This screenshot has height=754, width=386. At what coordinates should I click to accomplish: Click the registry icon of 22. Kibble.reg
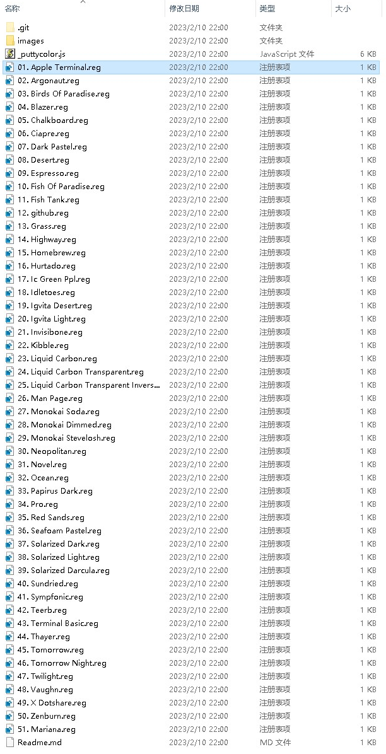click(x=10, y=345)
